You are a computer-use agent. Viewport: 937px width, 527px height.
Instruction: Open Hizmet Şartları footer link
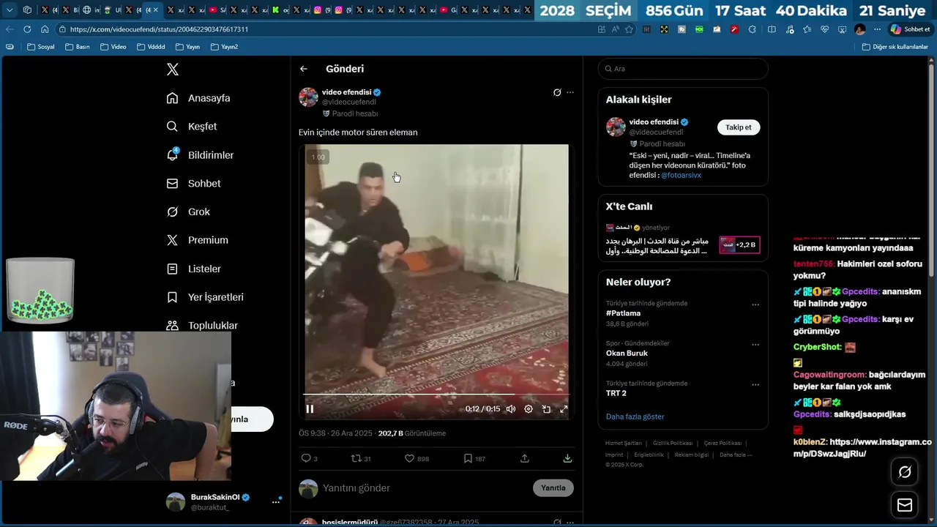point(624,444)
